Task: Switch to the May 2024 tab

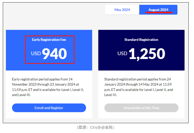Action: 122,10
